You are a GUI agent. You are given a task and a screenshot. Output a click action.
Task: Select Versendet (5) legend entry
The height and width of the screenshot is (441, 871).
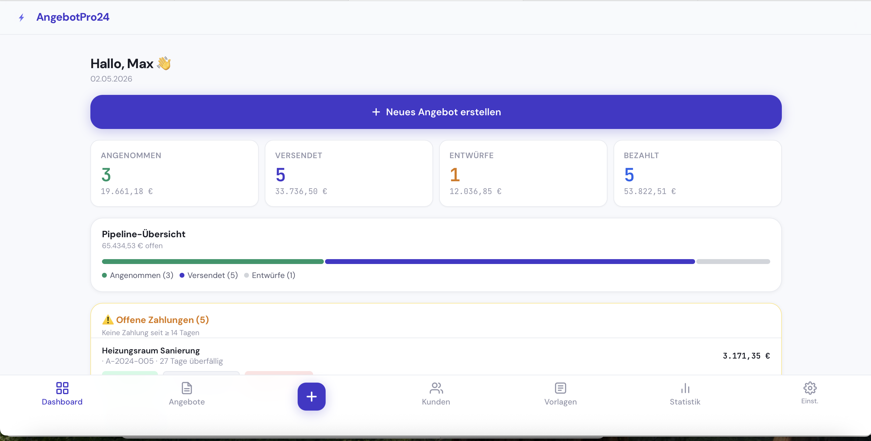[209, 276]
